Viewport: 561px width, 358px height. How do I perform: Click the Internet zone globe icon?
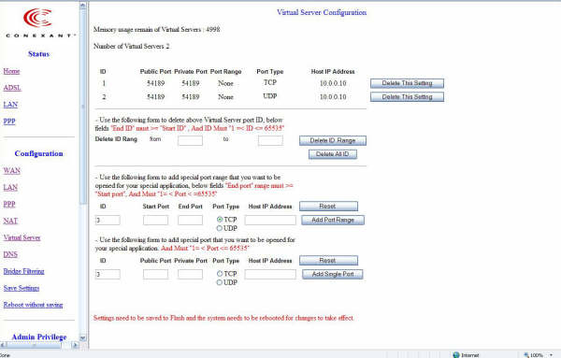click(456, 355)
